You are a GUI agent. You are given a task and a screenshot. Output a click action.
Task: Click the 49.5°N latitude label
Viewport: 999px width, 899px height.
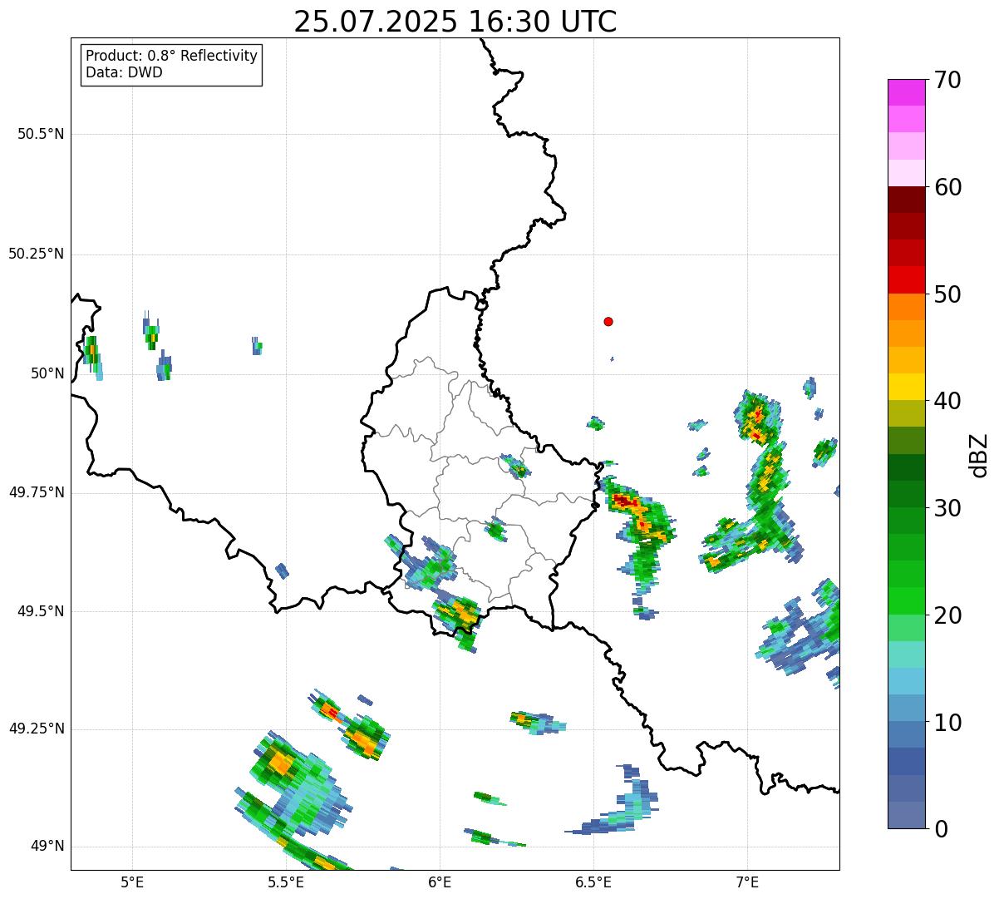41,611
